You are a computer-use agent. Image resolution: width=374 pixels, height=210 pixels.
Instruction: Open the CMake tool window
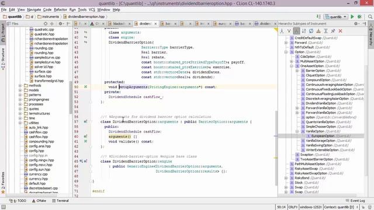[39, 201]
